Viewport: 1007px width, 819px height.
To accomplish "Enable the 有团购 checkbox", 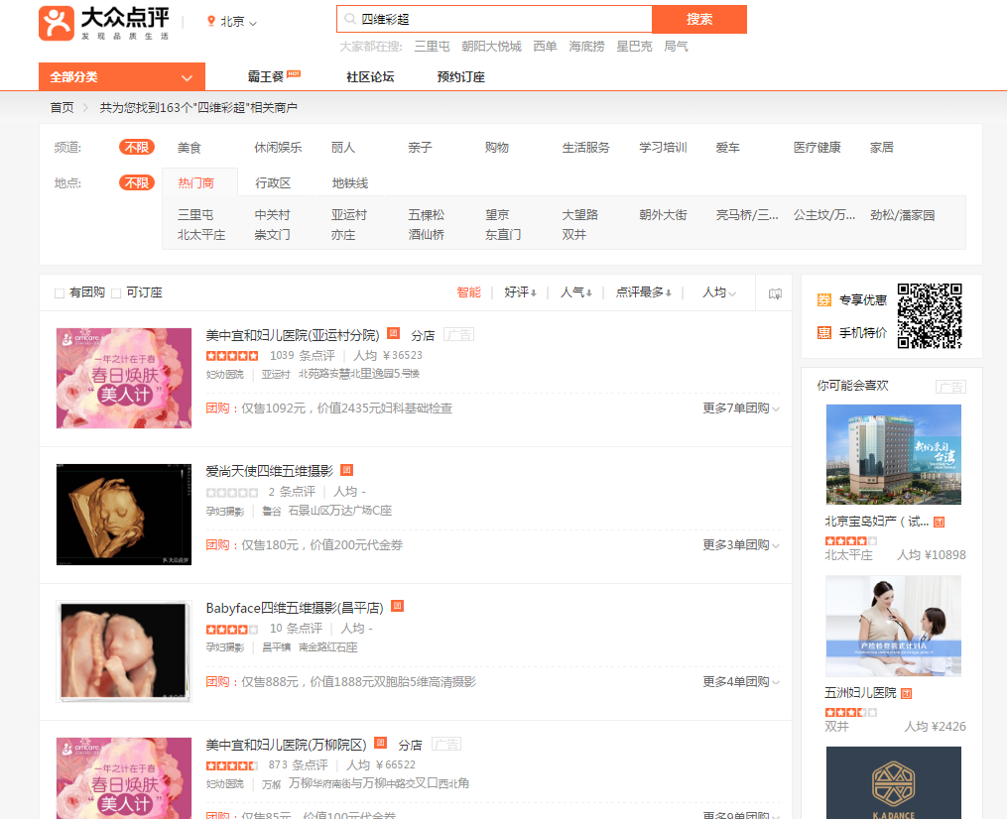I will click(x=59, y=292).
